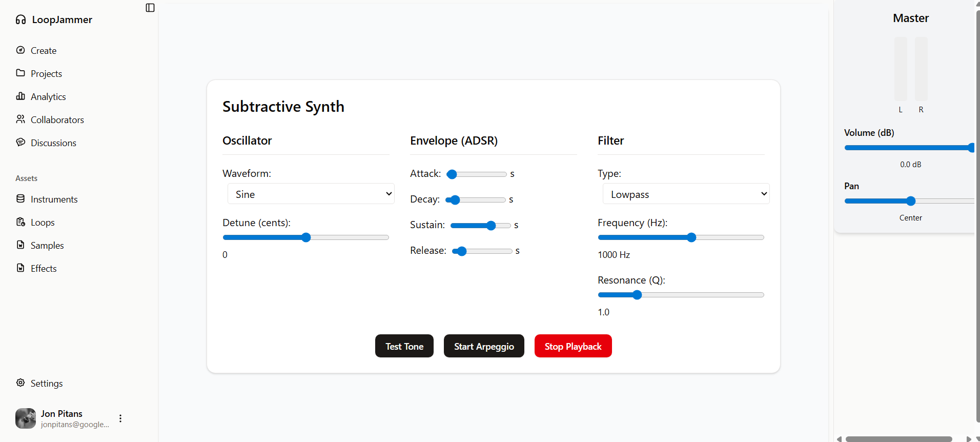Click the Create compass icon
Screen dimensions: 980x442
click(21, 50)
